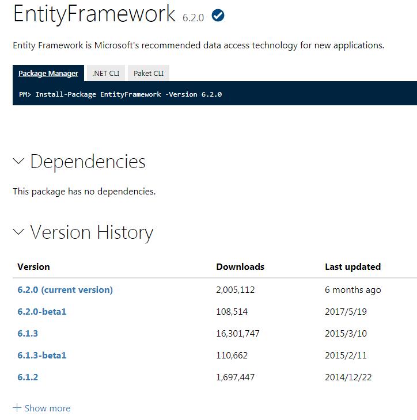The width and height of the screenshot is (417, 420).
Task: Click the Downloads column header
Action: pos(240,267)
